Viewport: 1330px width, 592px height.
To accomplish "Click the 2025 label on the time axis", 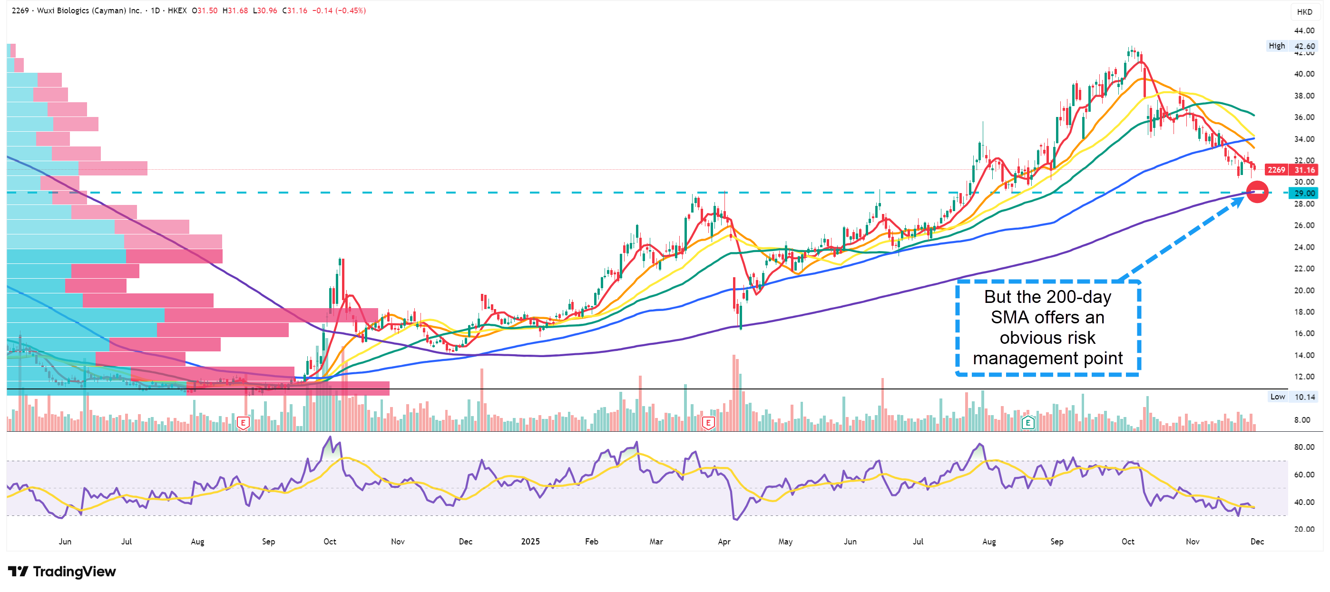I will (x=530, y=542).
